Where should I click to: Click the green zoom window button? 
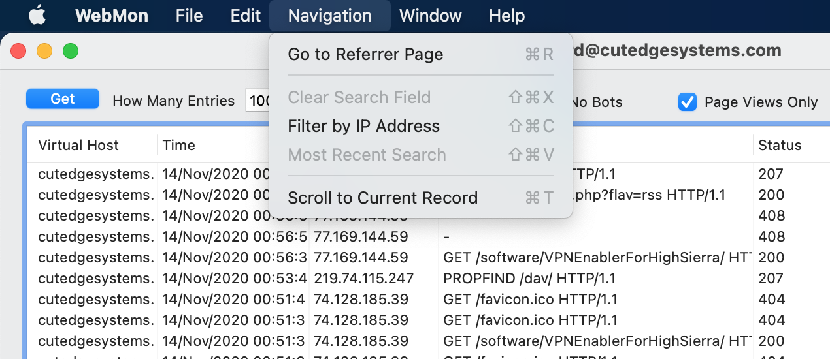click(71, 51)
